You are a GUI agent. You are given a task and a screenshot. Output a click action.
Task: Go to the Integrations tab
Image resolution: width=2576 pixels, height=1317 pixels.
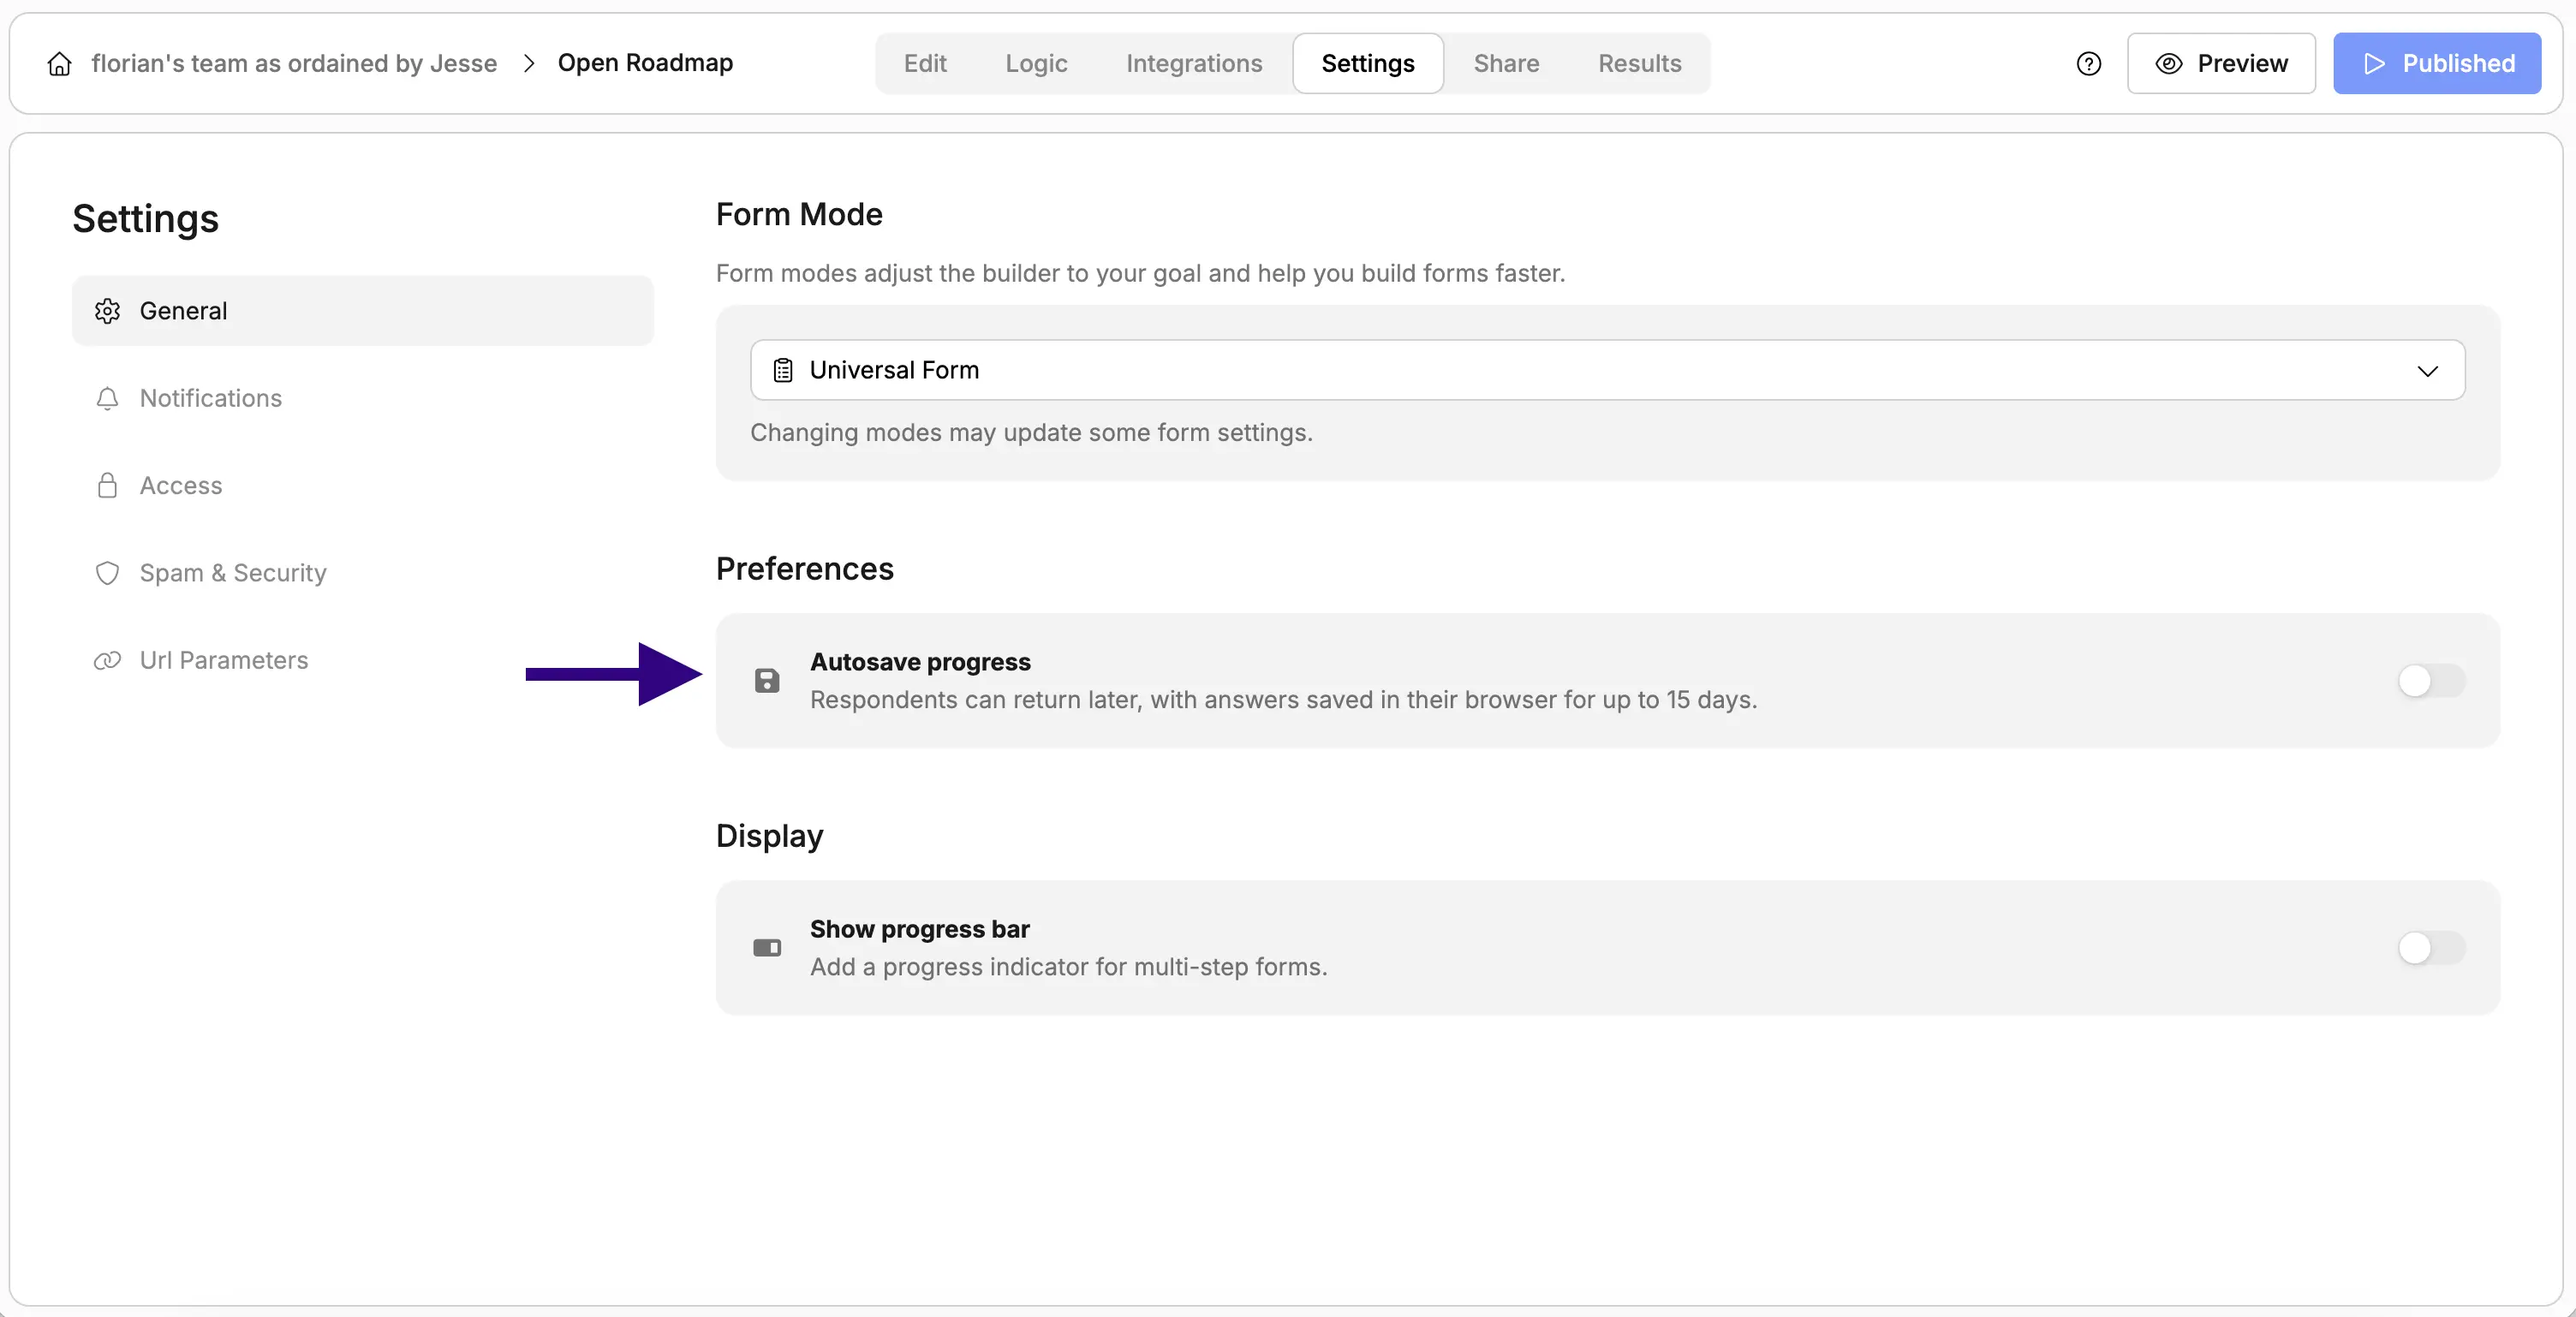[1194, 64]
